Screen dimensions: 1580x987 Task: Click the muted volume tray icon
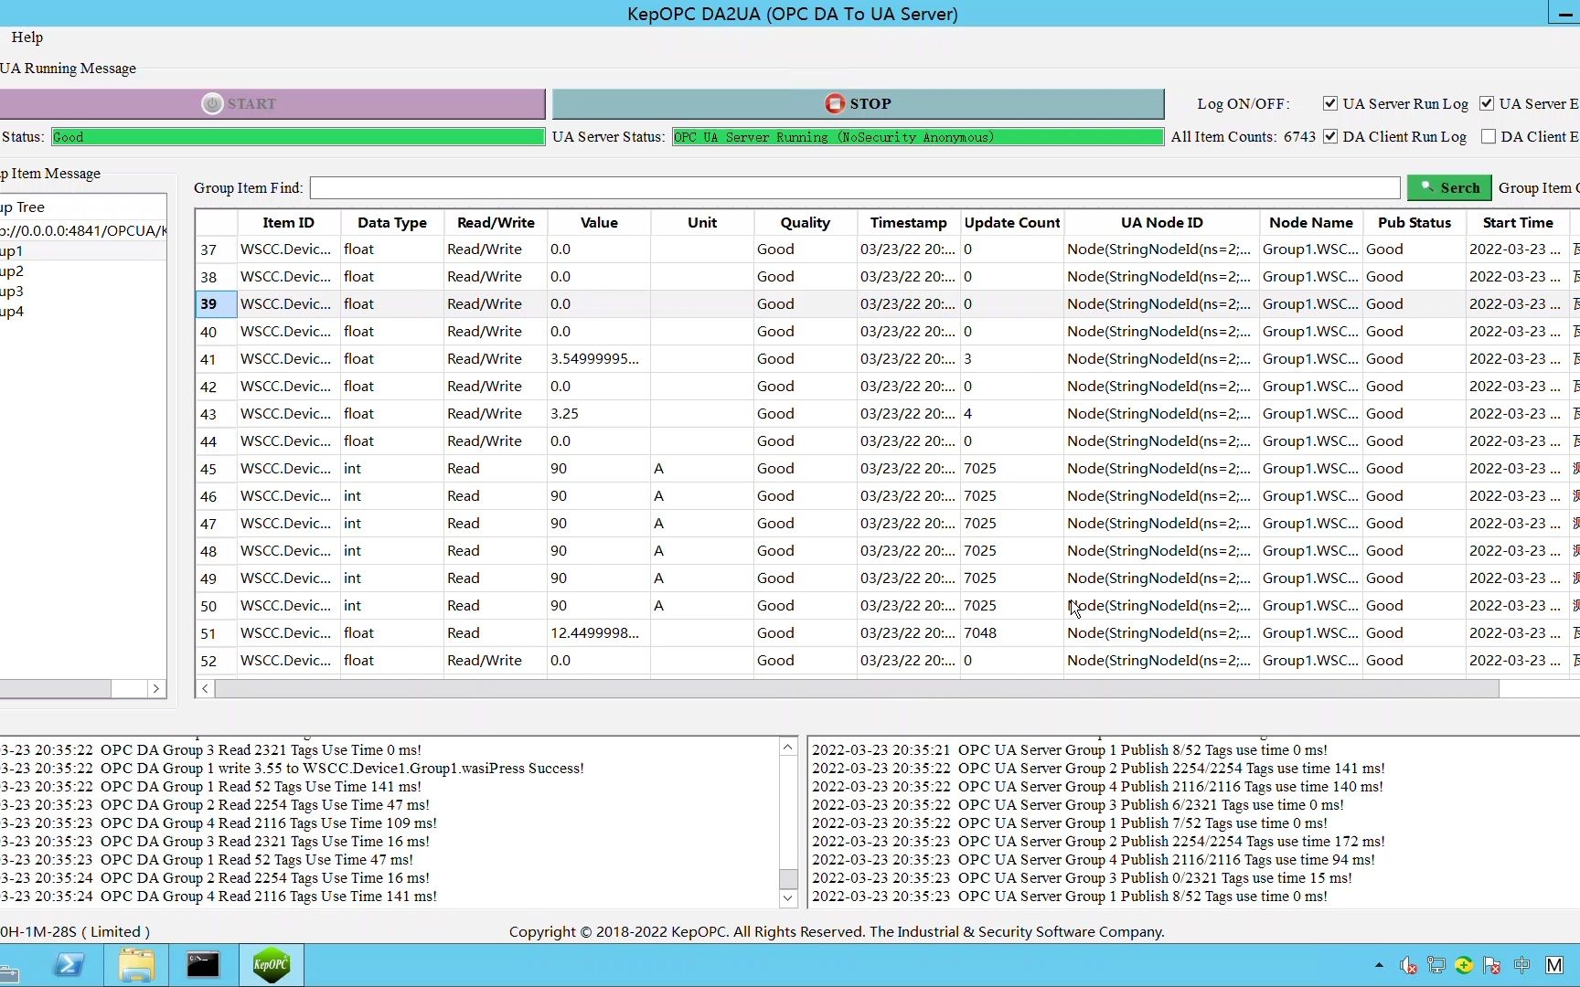point(1408,965)
